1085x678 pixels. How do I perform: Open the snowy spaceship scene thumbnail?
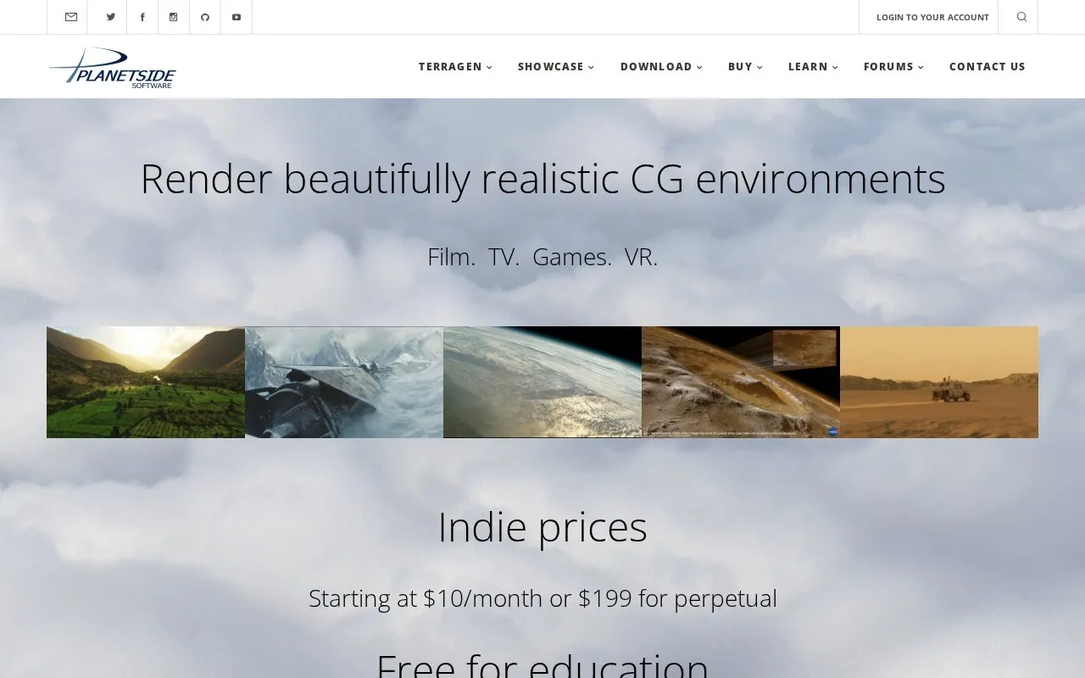tap(344, 382)
